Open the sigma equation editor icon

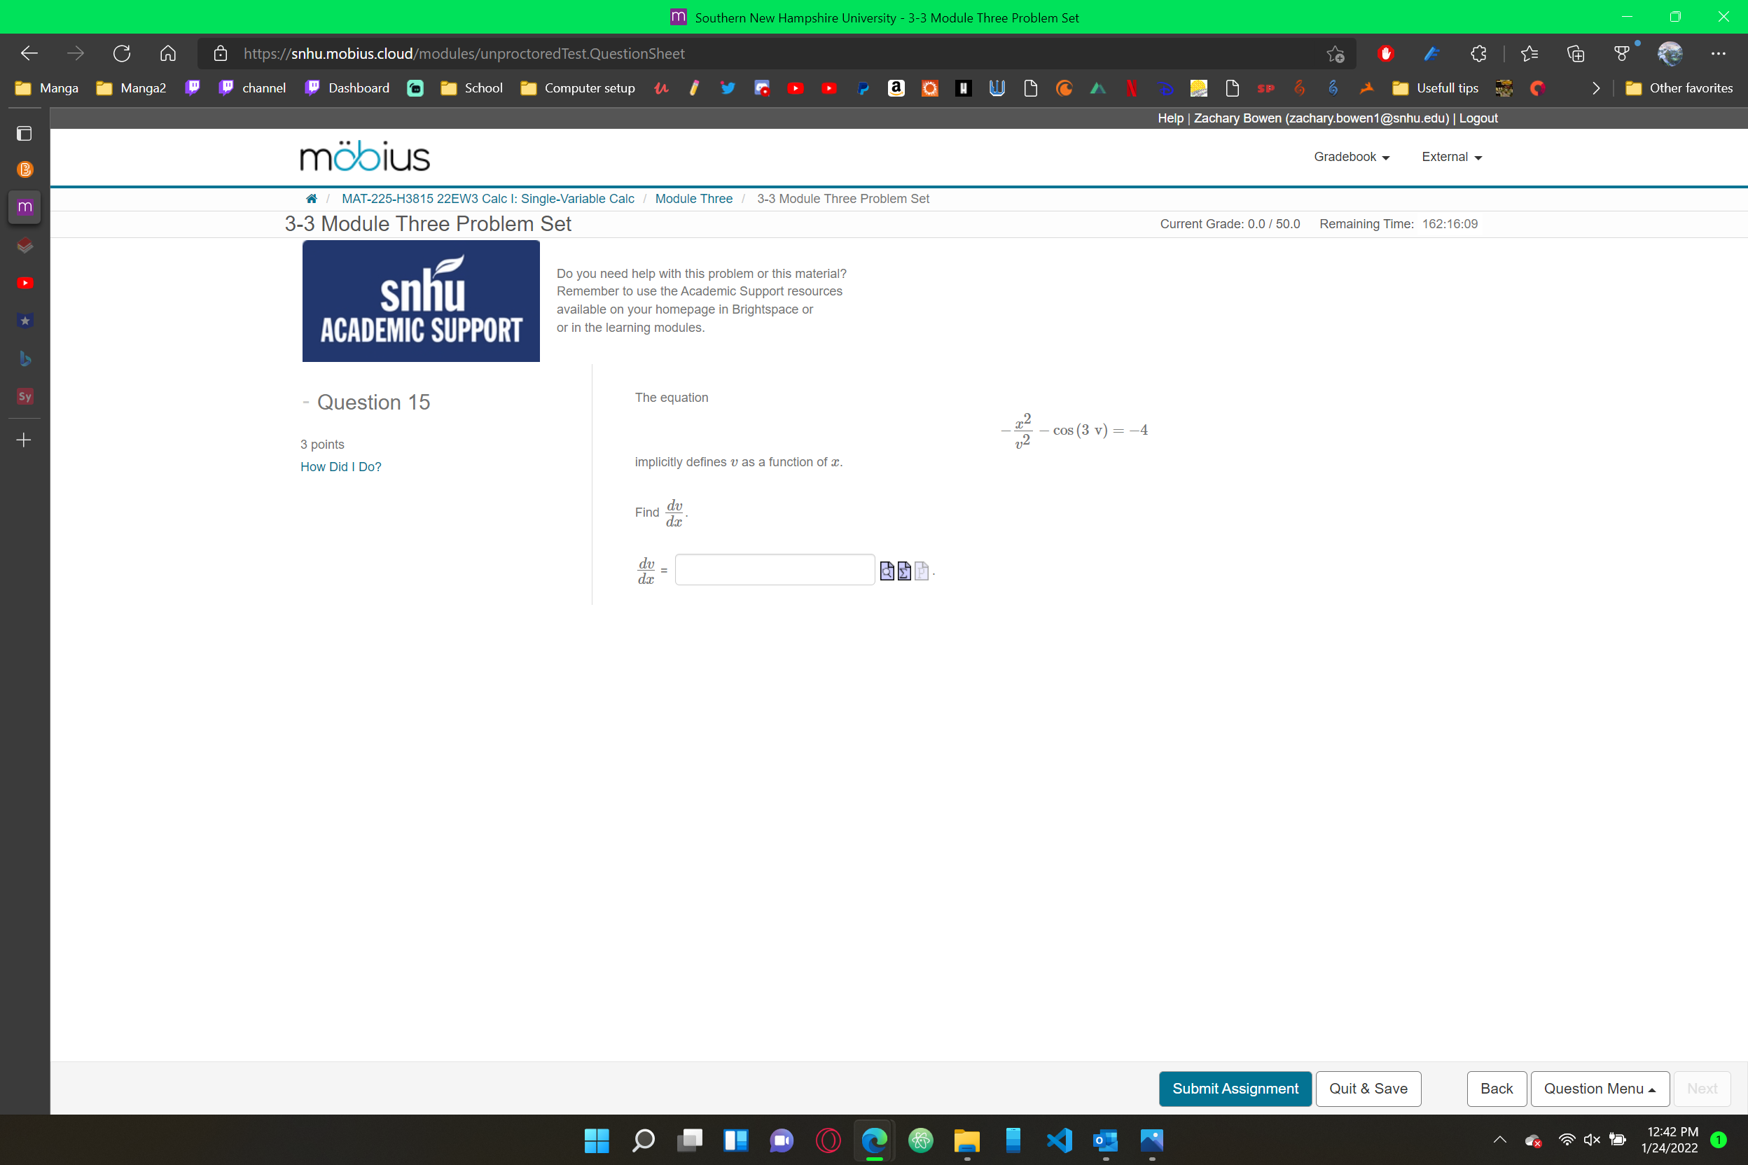pyautogui.click(x=903, y=571)
